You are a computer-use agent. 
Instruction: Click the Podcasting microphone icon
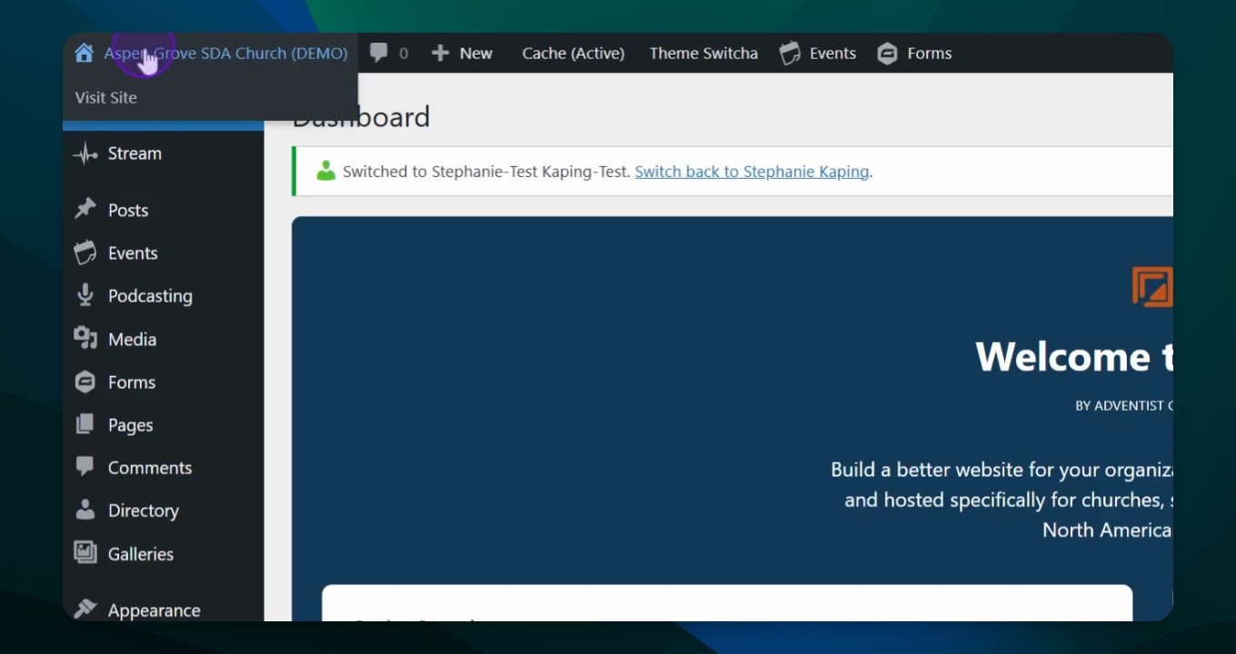pos(85,295)
